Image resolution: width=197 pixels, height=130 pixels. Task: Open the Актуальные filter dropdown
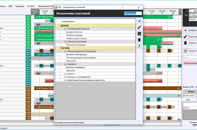point(133,13)
